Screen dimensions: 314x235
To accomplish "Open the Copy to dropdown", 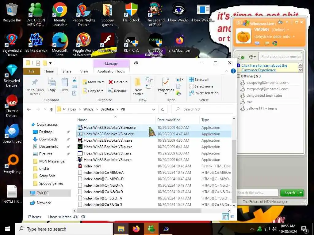I will pos(93,91).
